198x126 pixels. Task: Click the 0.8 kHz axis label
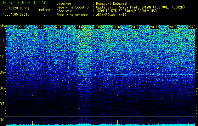[x=3, y=88]
